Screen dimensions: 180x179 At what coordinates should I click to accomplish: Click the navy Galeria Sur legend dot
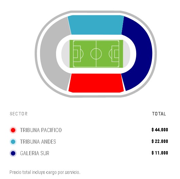tap(13, 153)
